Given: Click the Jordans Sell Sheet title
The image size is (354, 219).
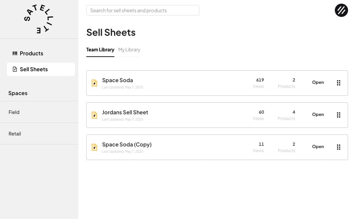Looking at the screenshot, I should pyautogui.click(x=125, y=112).
